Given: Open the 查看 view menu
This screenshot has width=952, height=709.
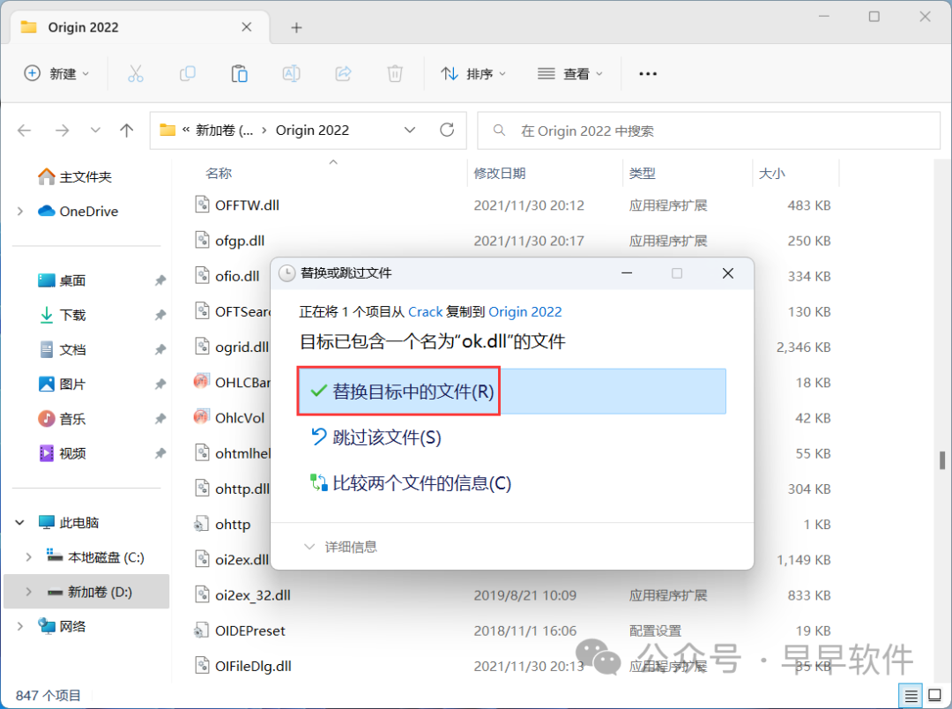Looking at the screenshot, I should point(571,74).
